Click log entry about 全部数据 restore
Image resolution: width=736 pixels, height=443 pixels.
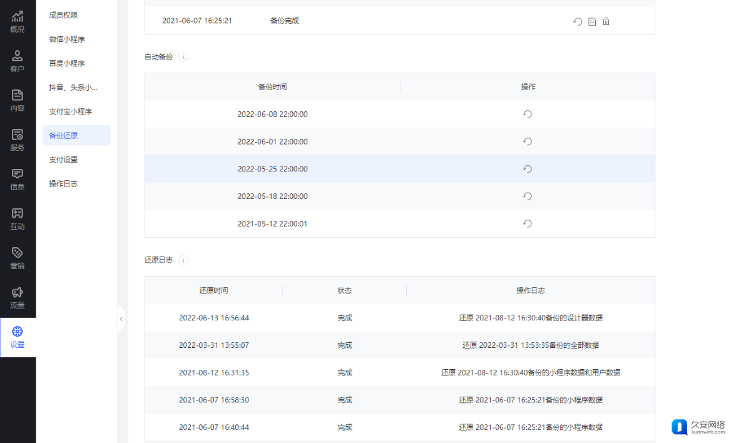[x=531, y=345]
